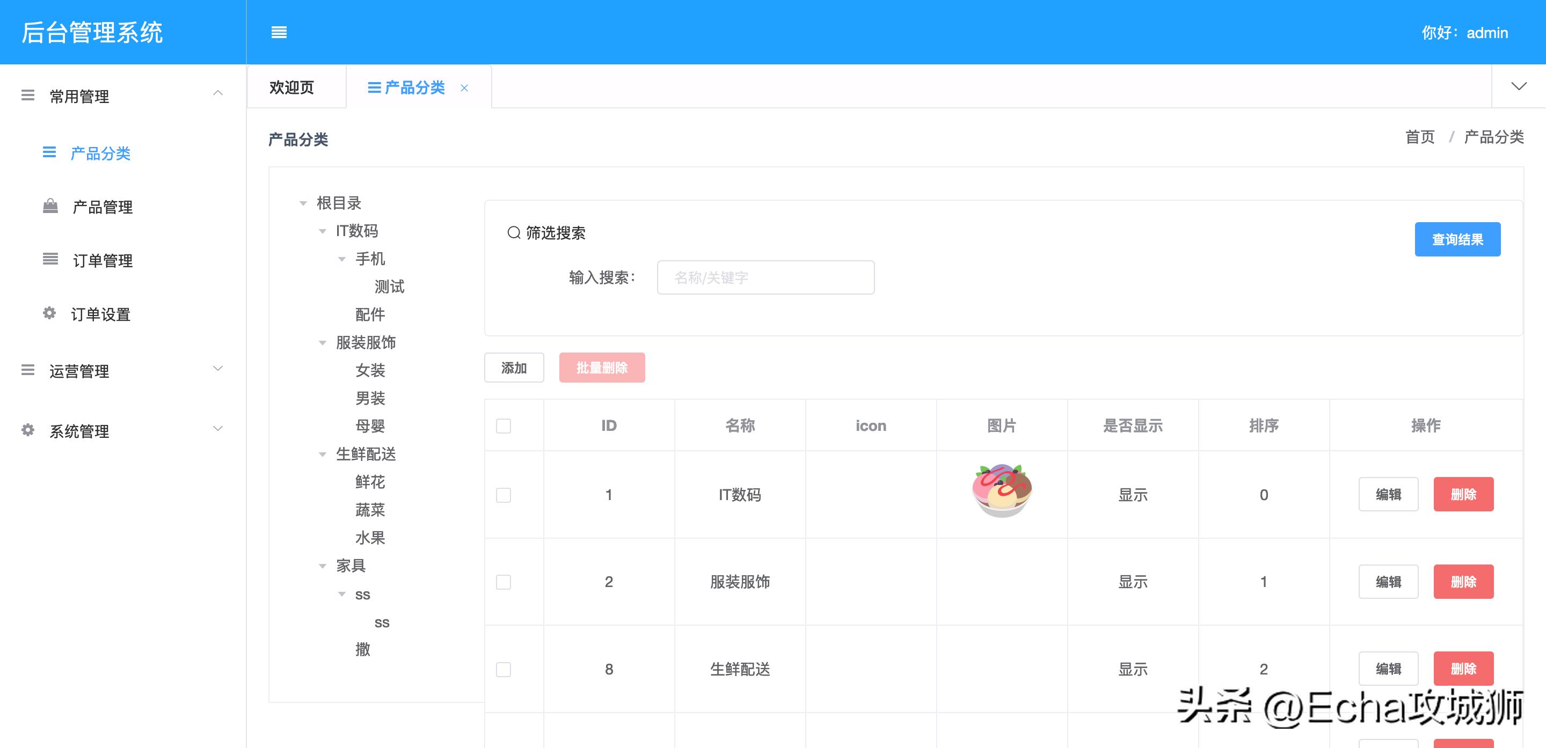Toggle the select-all checkbox in table header
1546x748 pixels.
pos(503,426)
